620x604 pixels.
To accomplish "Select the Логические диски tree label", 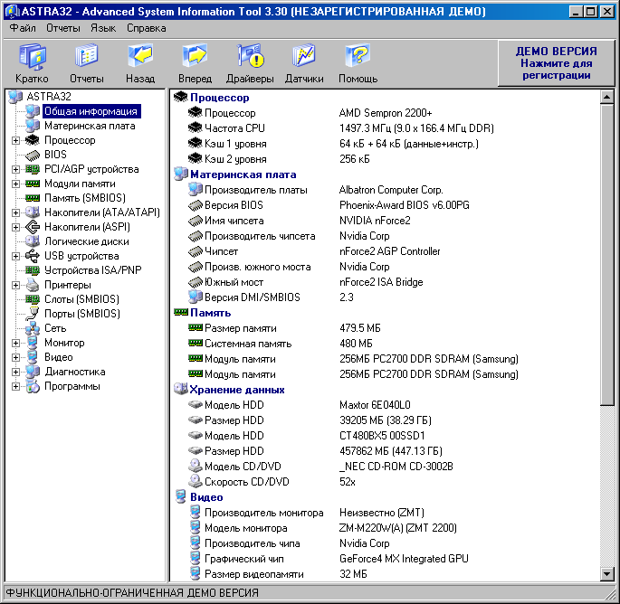I will (87, 241).
